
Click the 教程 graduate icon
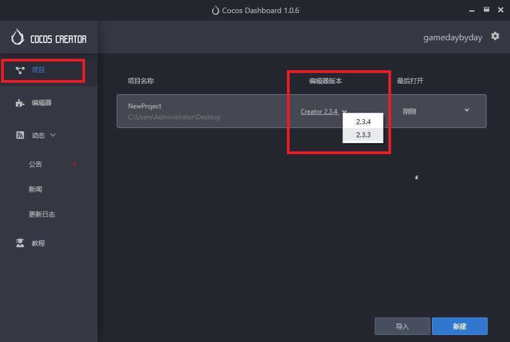pos(20,243)
